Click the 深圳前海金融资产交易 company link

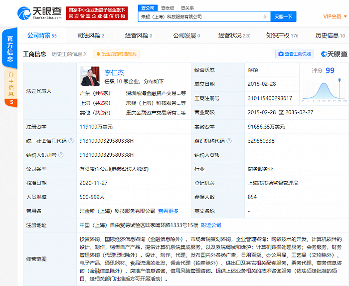(x=156, y=93)
